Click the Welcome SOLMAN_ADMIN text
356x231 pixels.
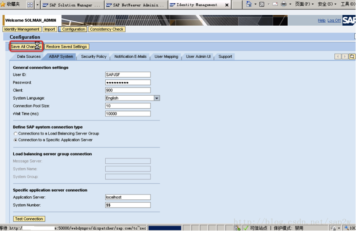31,20
